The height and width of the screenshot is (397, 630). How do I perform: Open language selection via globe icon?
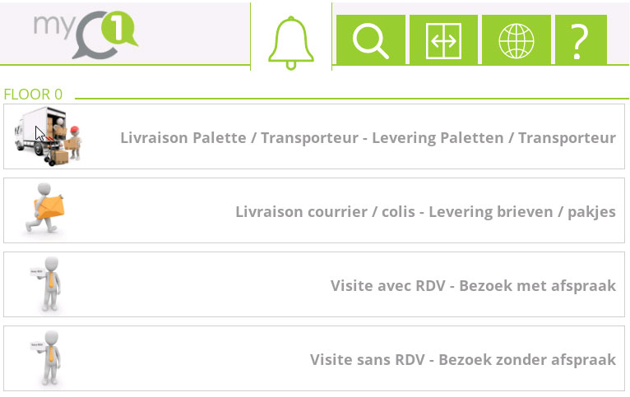coord(517,39)
